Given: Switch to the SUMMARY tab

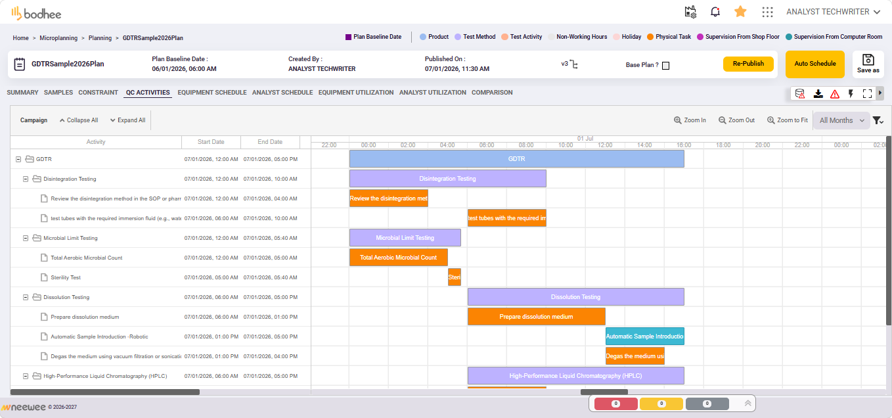Looking at the screenshot, I should pyautogui.click(x=22, y=93).
